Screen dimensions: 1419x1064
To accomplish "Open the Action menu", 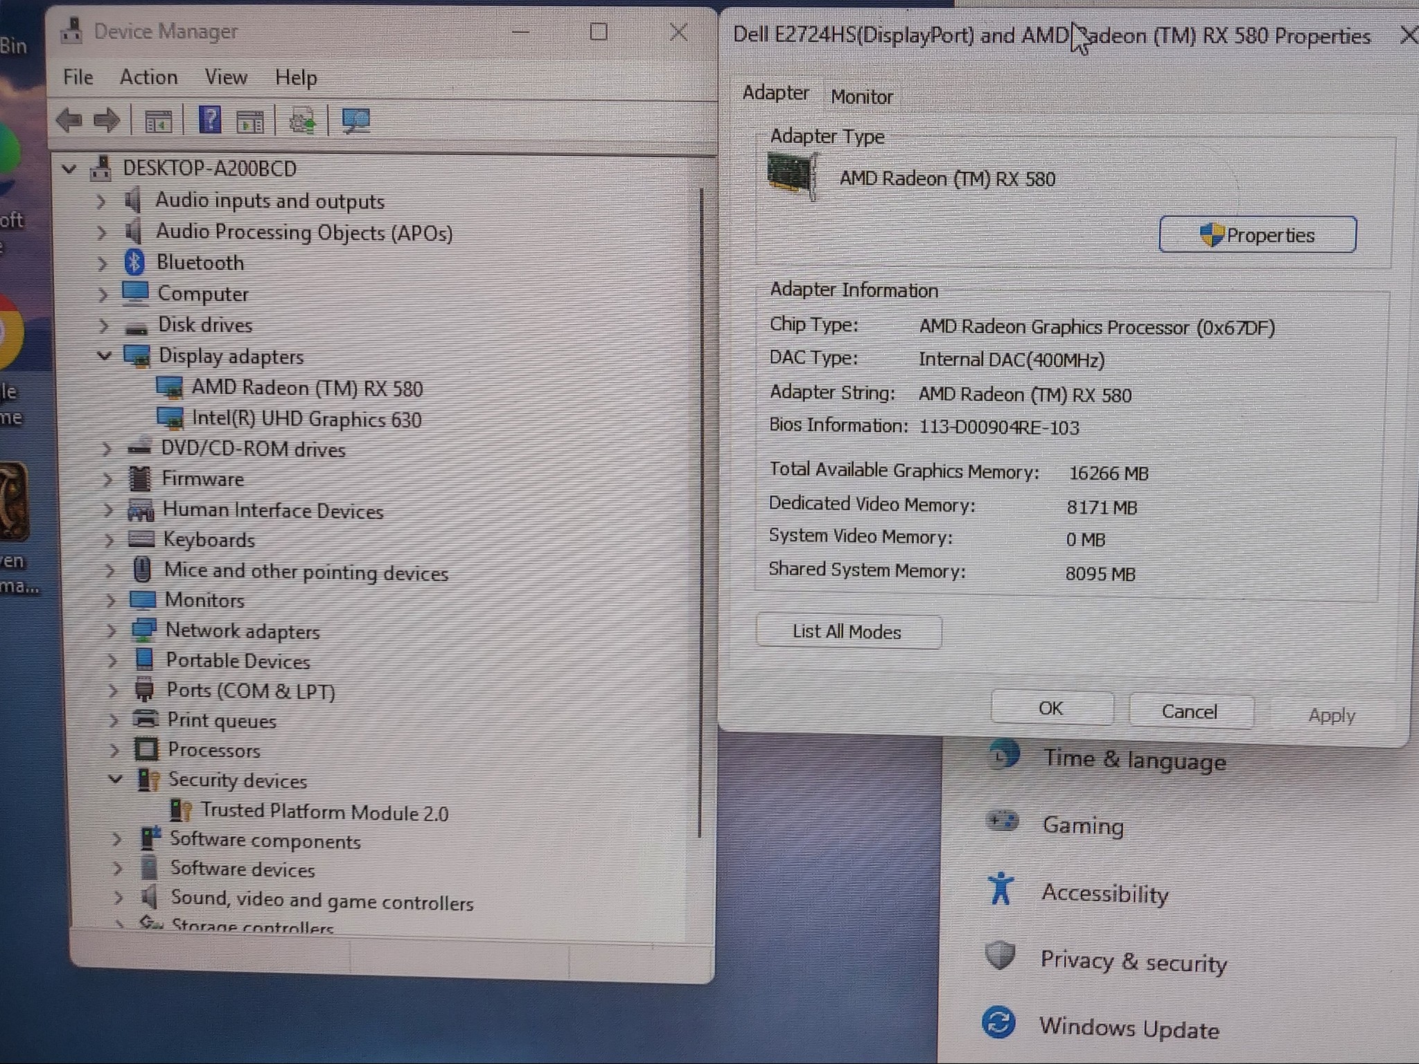I will click(148, 77).
